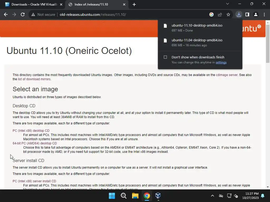The height and width of the screenshot is (202, 270).
Task: Click file icon for ubuntu-11.10 ISO download
Action: (x=165, y=26)
